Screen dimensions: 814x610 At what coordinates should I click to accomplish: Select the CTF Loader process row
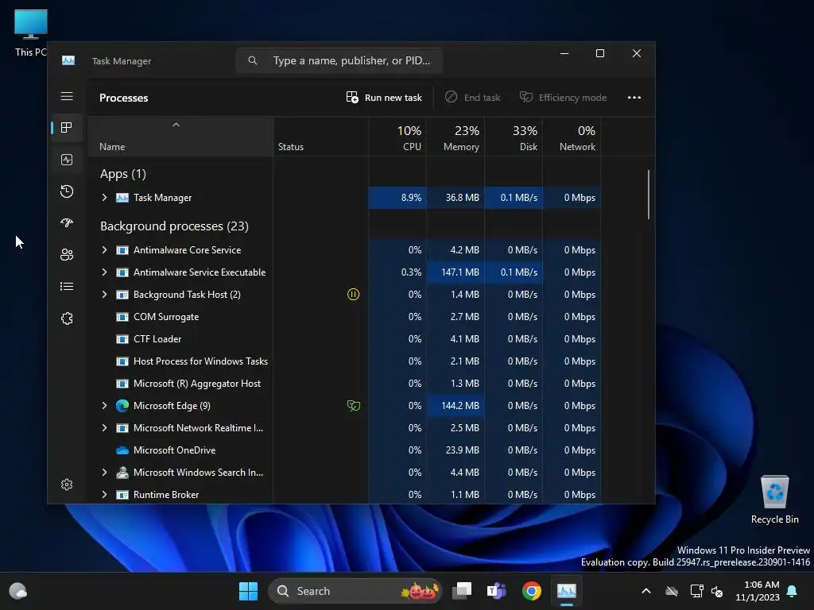[x=344, y=339]
